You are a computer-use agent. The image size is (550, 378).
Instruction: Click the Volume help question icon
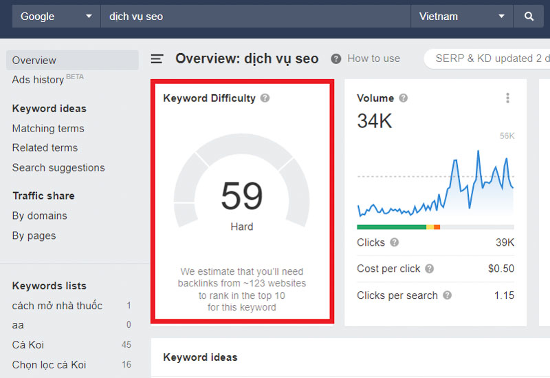pyautogui.click(x=404, y=98)
